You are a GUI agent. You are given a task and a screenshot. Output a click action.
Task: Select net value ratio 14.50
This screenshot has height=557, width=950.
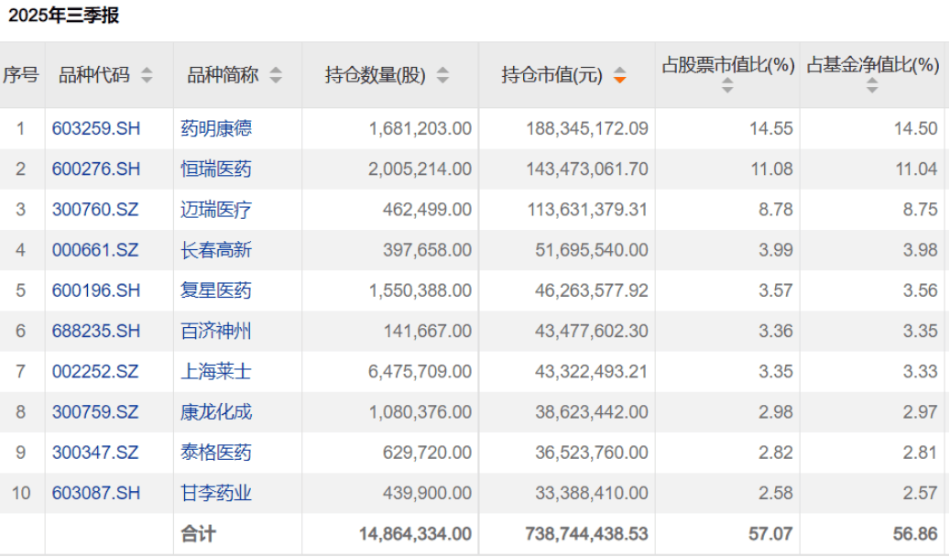(915, 128)
